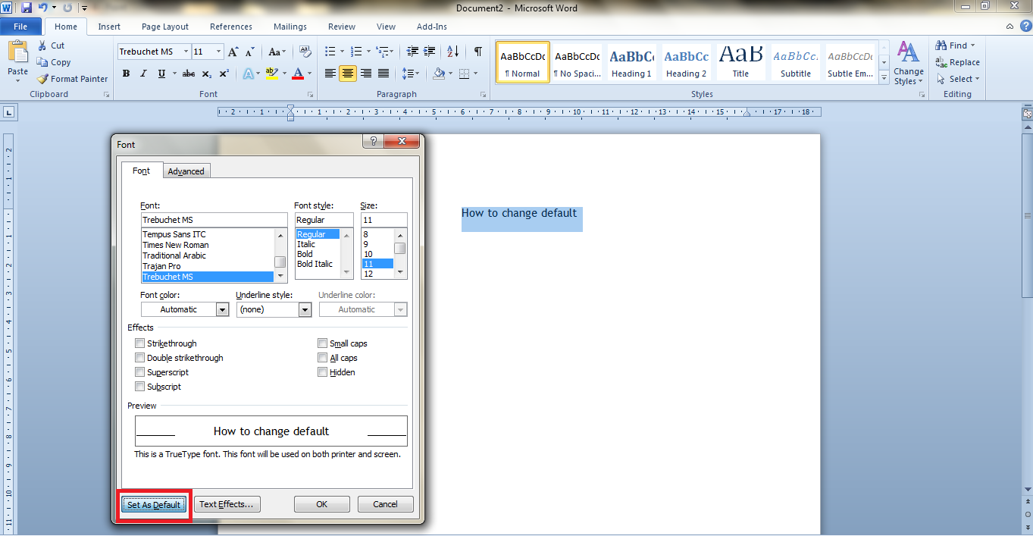Expand the Find dropdown arrow
1033x536 pixels.
972,45
